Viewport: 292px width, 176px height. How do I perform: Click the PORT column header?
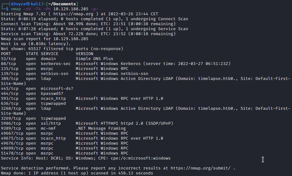(6, 54)
